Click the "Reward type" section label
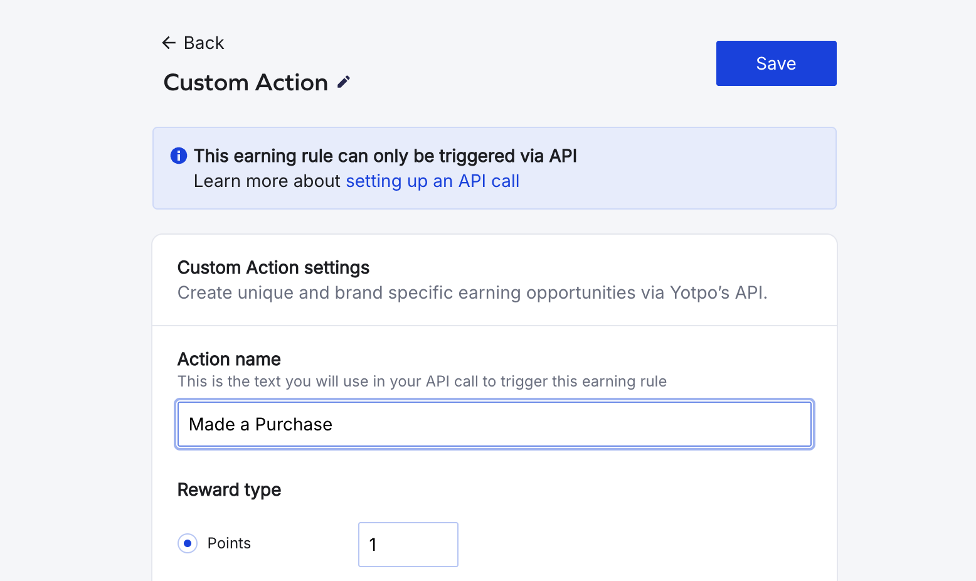Screen dimensions: 976x581 pyautogui.click(x=229, y=490)
